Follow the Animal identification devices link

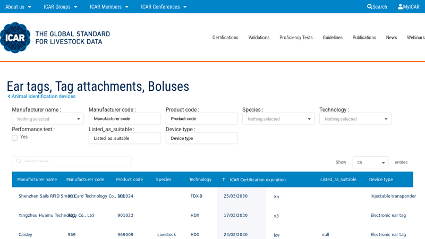tap(44, 96)
